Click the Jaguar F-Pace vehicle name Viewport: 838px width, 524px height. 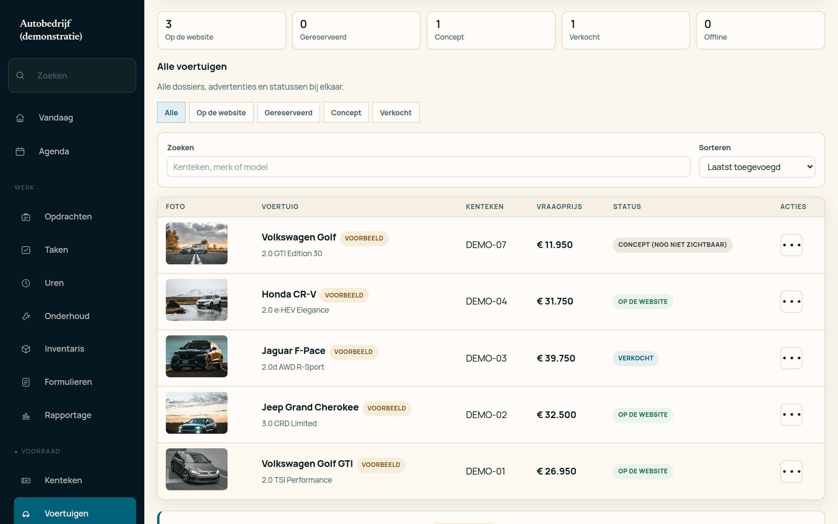[x=294, y=351]
